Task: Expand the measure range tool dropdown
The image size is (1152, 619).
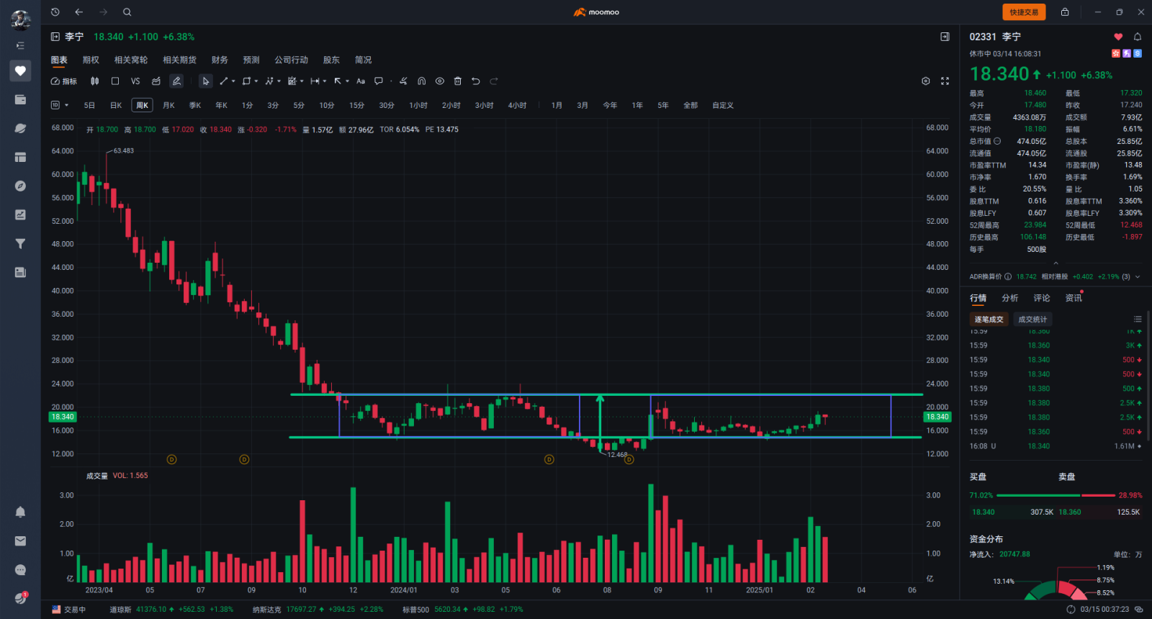Action: click(325, 81)
